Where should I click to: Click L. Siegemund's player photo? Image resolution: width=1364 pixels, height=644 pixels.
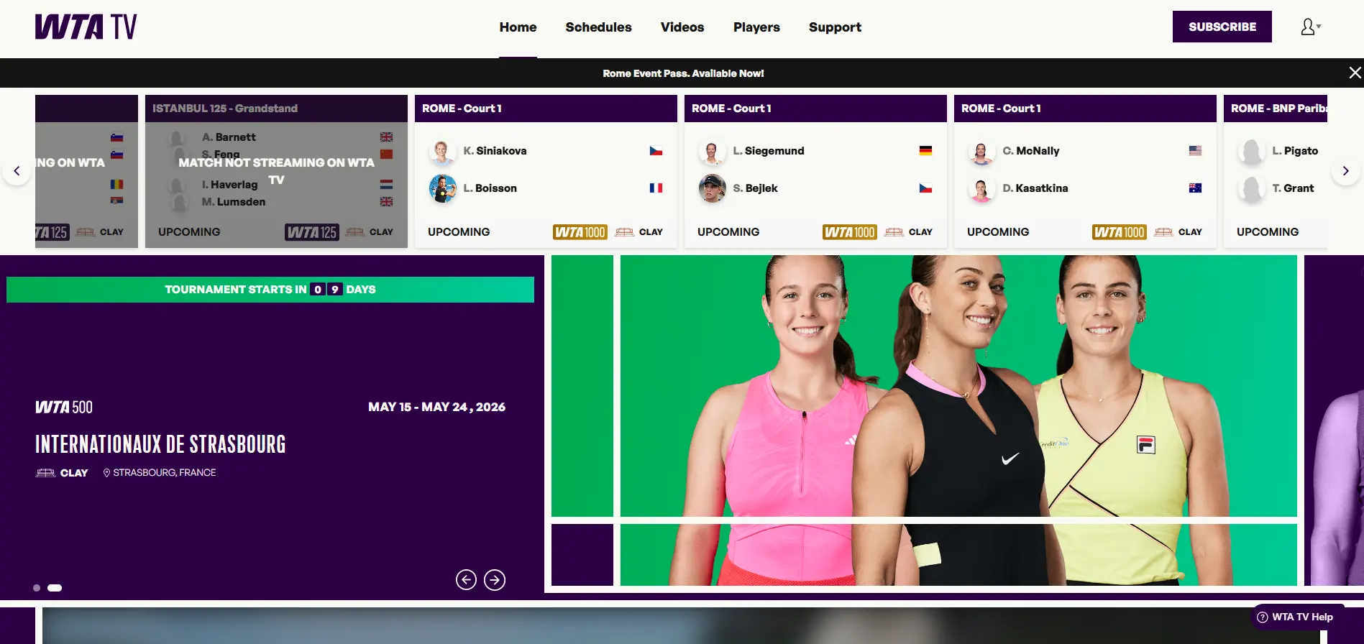(x=712, y=152)
